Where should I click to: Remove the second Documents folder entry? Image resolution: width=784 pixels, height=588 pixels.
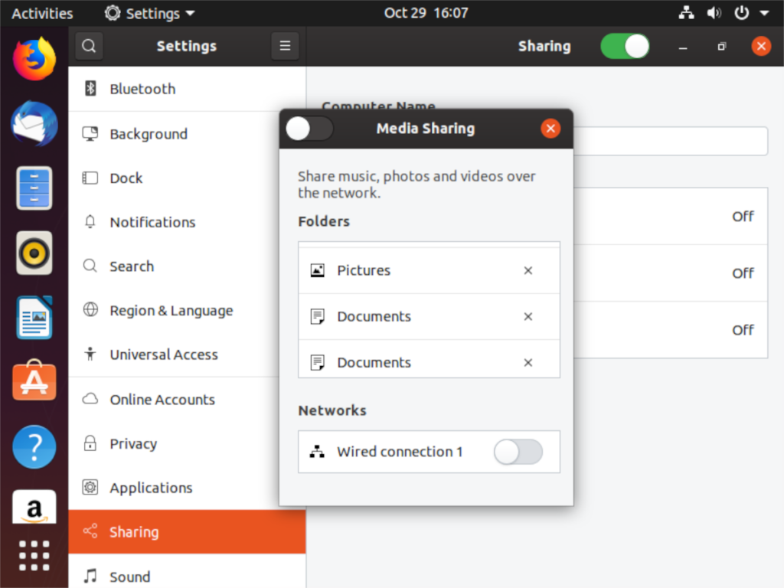[528, 362]
